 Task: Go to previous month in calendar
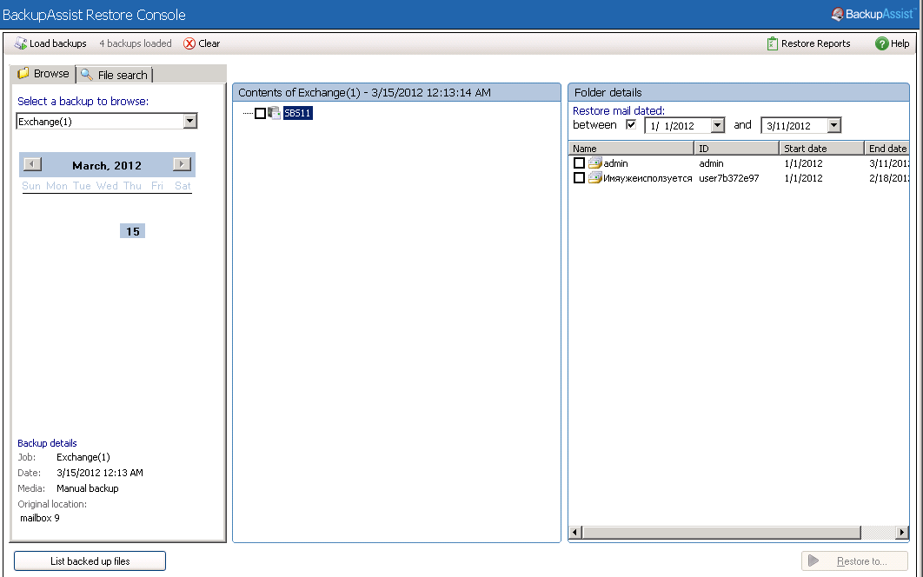coord(32,164)
